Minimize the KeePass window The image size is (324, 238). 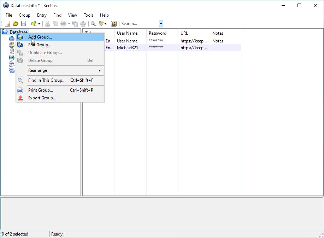click(x=283, y=5)
